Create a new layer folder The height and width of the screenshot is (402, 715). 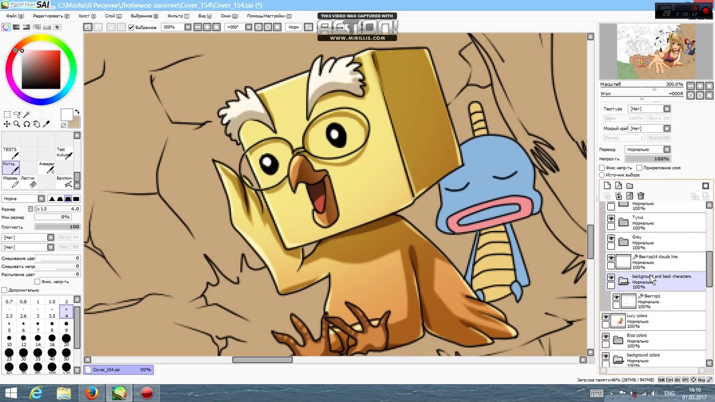click(x=630, y=186)
